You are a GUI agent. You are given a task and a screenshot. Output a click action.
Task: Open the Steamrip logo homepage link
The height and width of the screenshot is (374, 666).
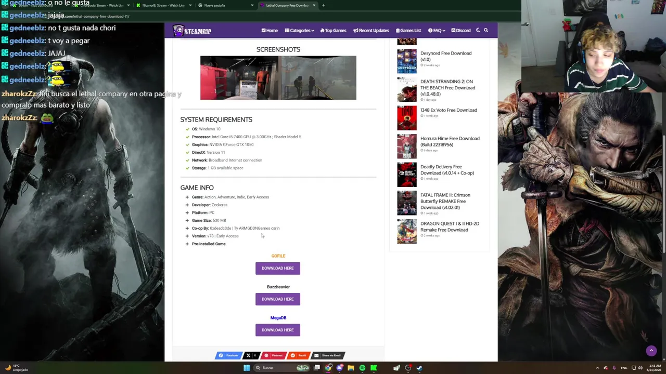pos(192,31)
